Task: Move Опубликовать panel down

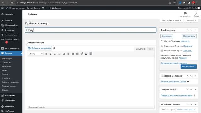Action: coord(191,30)
